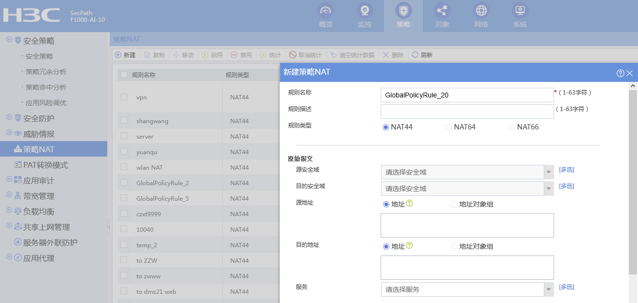The width and height of the screenshot is (638, 303).
Task: Select 策略冗余分析 in the sidebar
Action: click(x=46, y=72)
